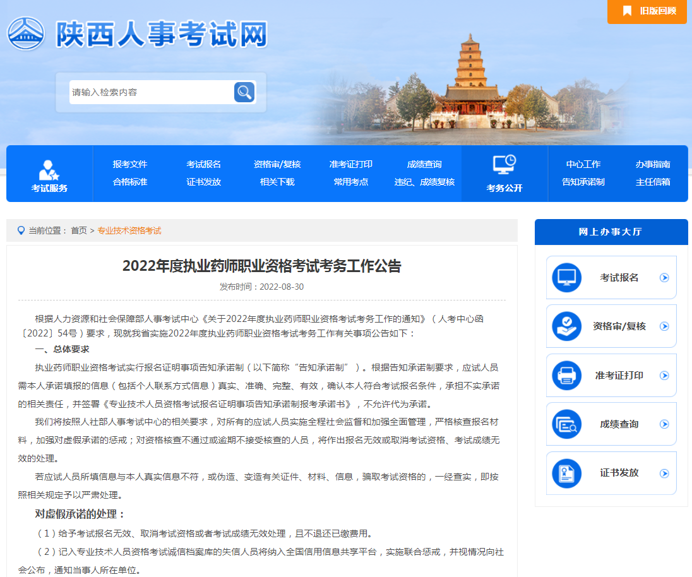The width and height of the screenshot is (692, 577).
Task: Expand arrow beside sidebar 考试报名
Action: (664, 278)
